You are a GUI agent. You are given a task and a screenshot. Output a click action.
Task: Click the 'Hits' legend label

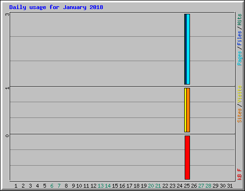[239, 20]
